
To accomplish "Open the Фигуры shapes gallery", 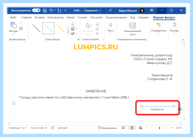I will click(x=13, y=28).
